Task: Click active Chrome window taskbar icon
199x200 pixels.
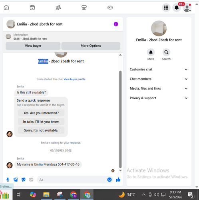Action: point(87,194)
